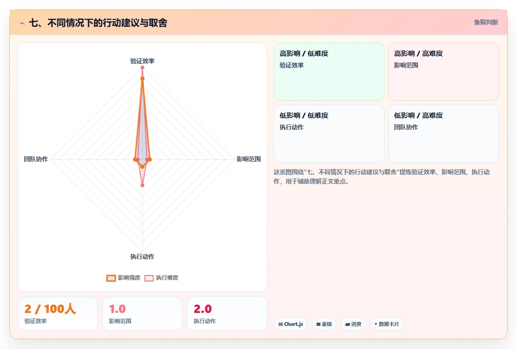Screen dimensions: 517x349
Task: Click the 验证效率 radar axis label
Action: pos(143,61)
